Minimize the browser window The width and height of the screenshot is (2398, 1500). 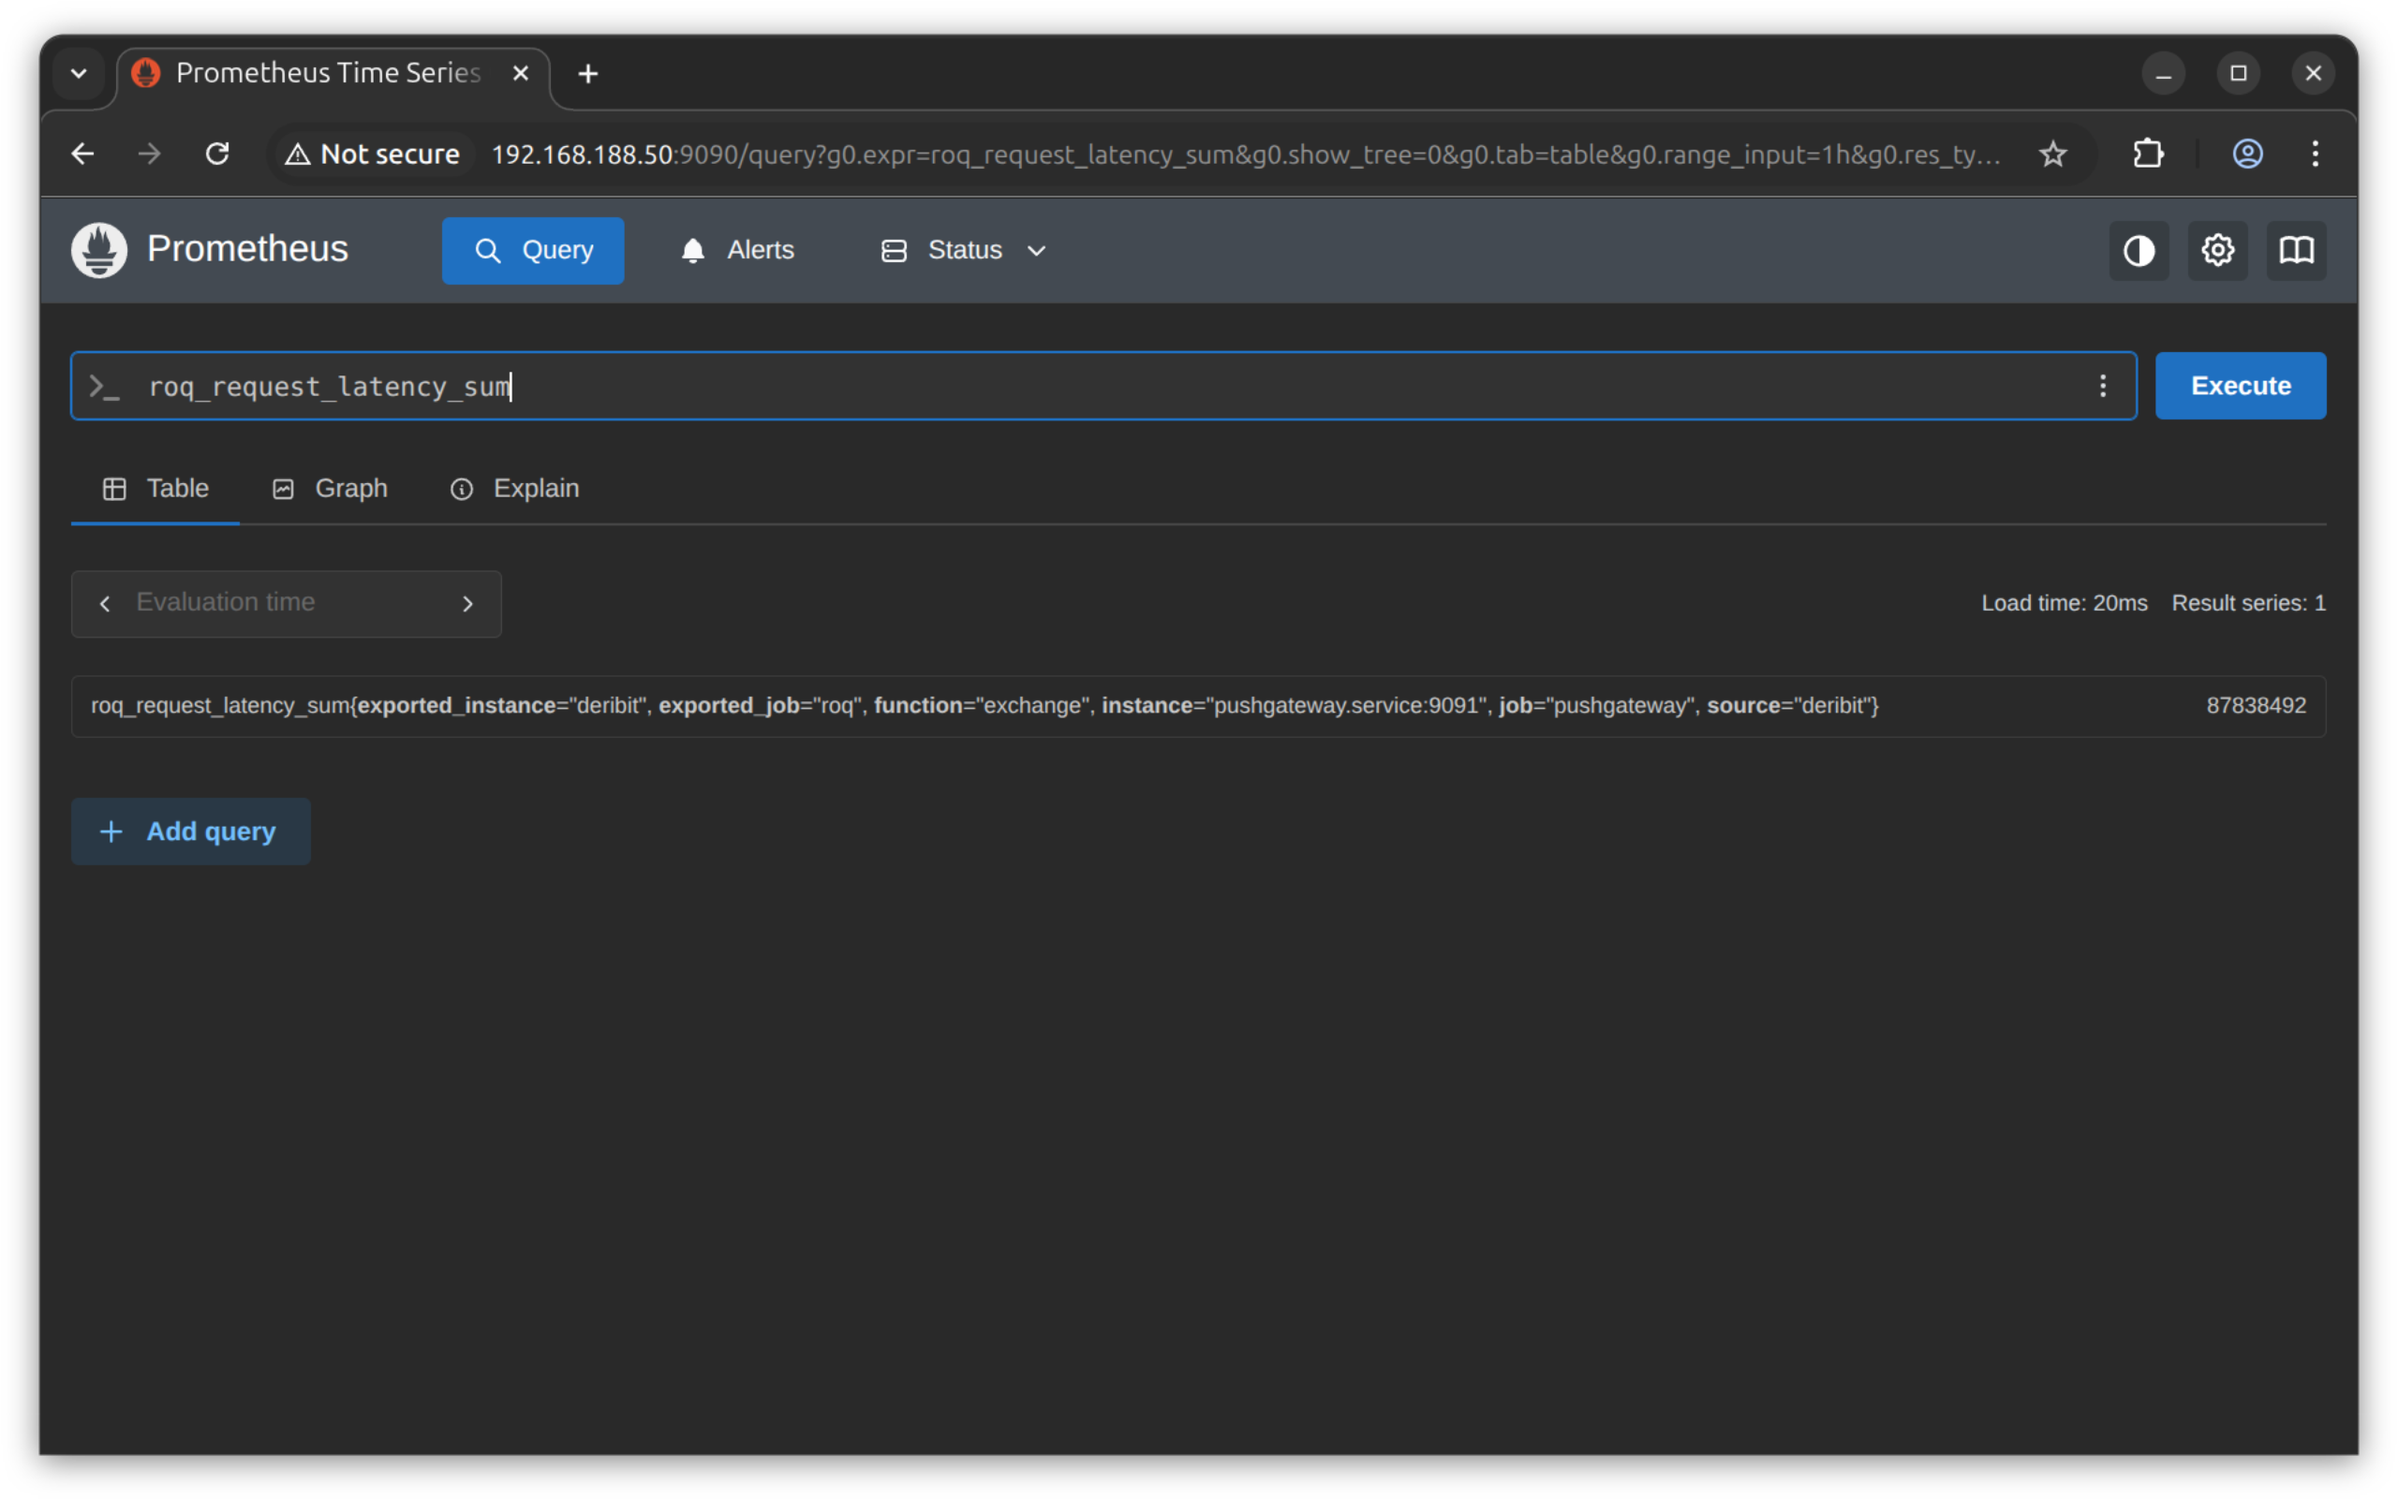point(2163,73)
